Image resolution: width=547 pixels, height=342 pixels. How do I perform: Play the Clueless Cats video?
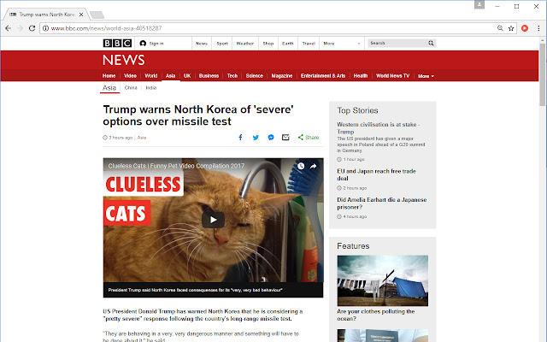pyautogui.click(x=213, y=220)
